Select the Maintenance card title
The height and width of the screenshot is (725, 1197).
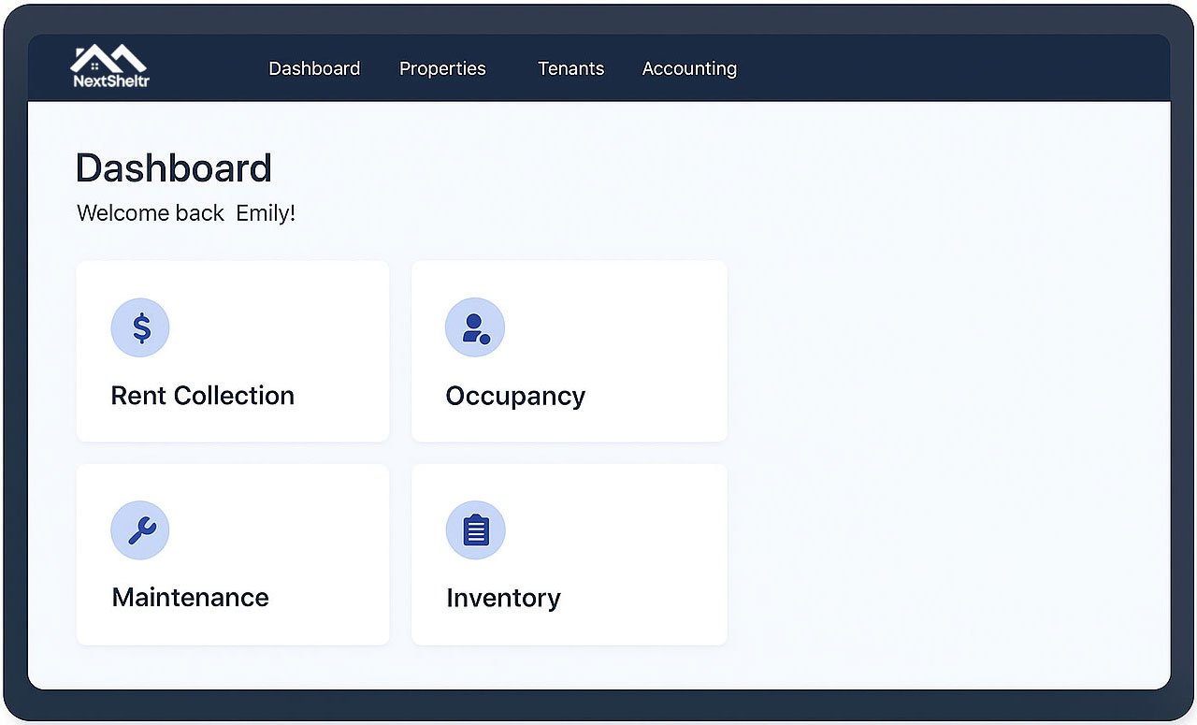coord(191,598)
